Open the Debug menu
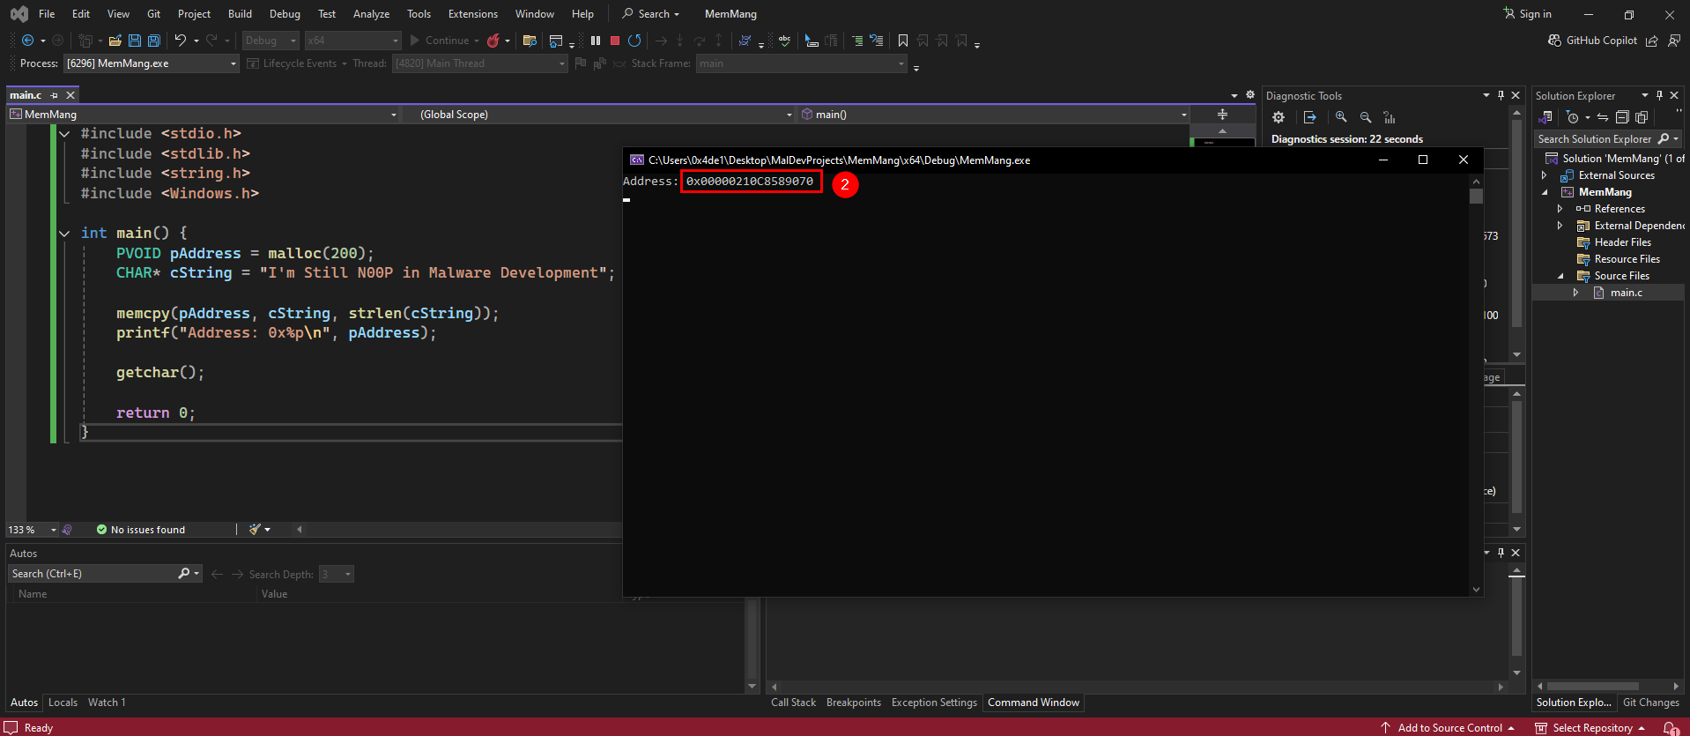The image size is (1690, 736). [x=285, y=14]
